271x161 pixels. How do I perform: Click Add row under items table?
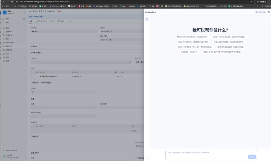(x=35, y=83)
